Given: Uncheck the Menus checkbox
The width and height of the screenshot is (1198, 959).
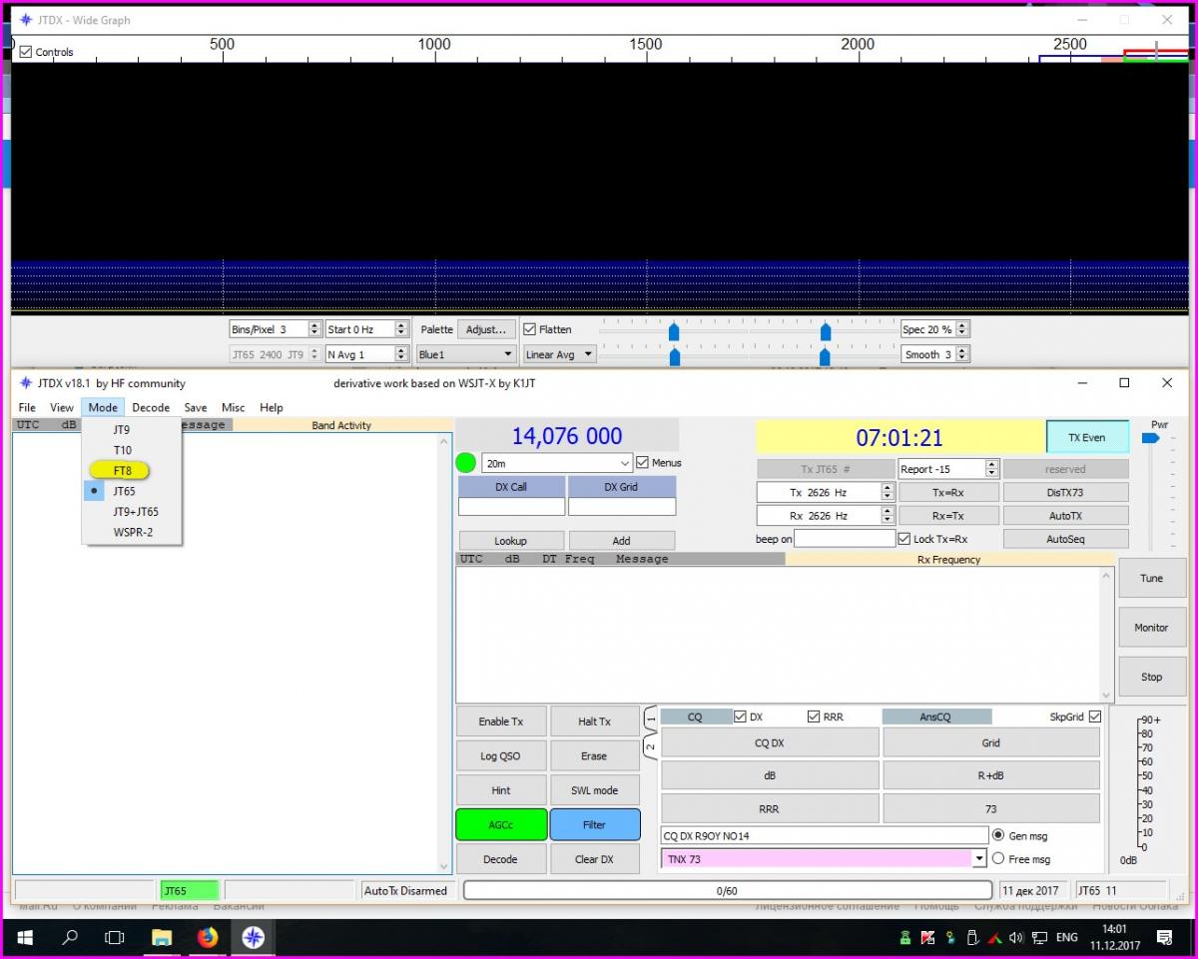Looking at the screenshot, I should coord(643,463).
